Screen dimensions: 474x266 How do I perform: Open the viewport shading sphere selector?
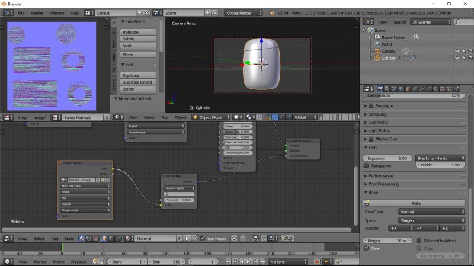click(x=238, y=117)
